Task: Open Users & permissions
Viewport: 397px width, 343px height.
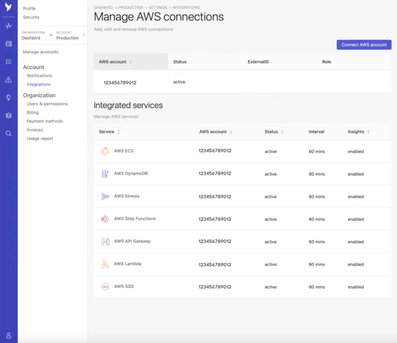Action: tap(47, 104)
